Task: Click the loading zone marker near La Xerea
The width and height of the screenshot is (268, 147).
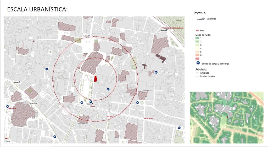Action: point(156,72)
